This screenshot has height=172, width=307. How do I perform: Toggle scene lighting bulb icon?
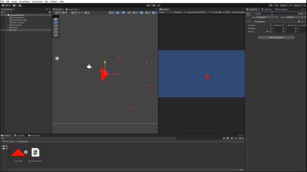[x=123, y=13]
